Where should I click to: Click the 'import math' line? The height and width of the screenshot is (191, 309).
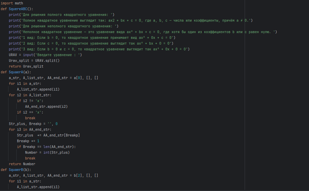pos(12,3)
